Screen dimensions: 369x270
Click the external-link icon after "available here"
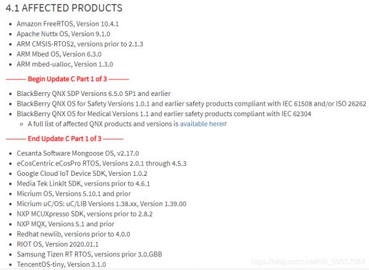225,124
